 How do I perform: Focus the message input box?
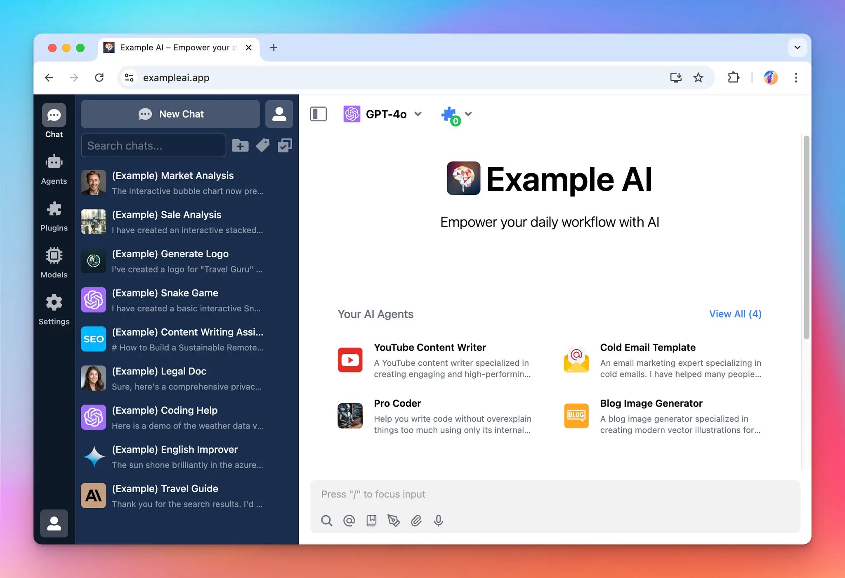coord(555,494)
